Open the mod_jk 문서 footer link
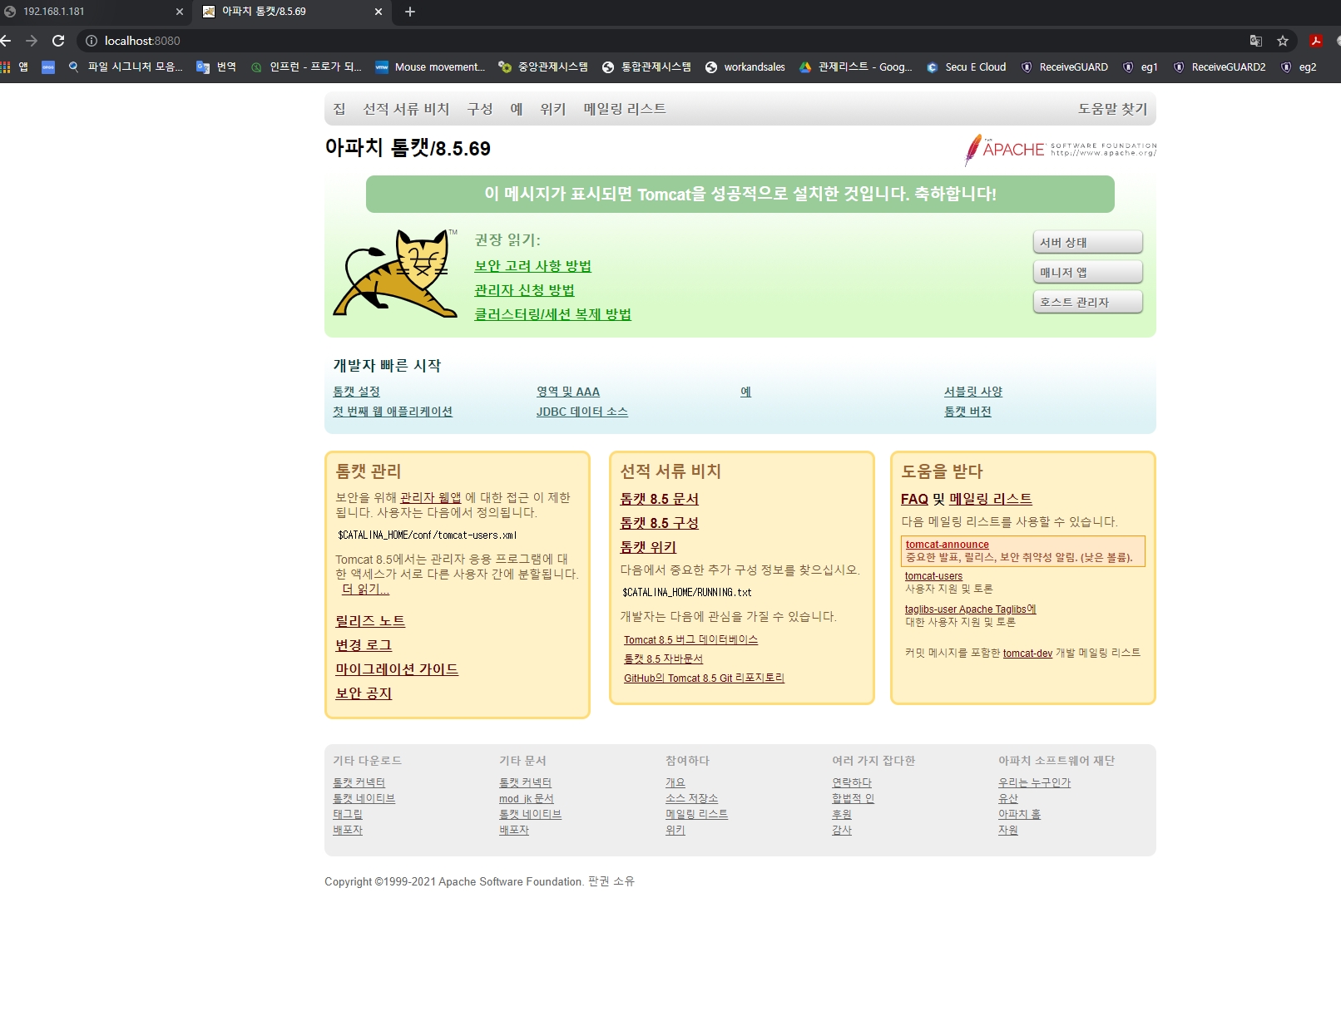 coord(526,799)
